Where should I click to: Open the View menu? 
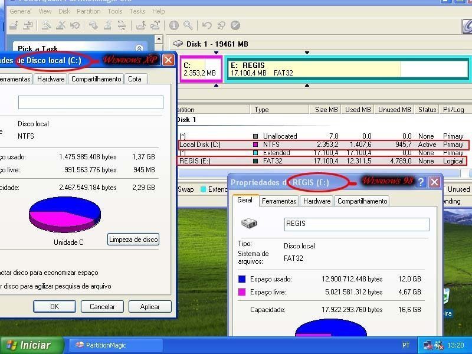pos(45,11)
